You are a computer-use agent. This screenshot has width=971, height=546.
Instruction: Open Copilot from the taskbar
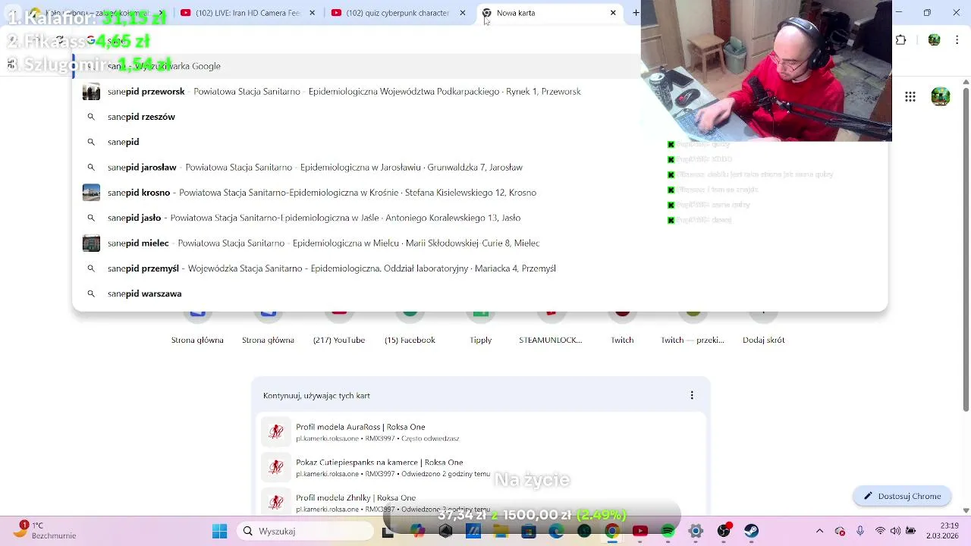[418, 531]
